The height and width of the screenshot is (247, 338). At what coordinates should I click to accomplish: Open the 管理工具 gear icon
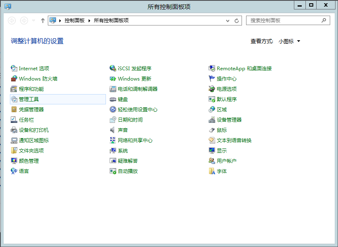[14, 99]
